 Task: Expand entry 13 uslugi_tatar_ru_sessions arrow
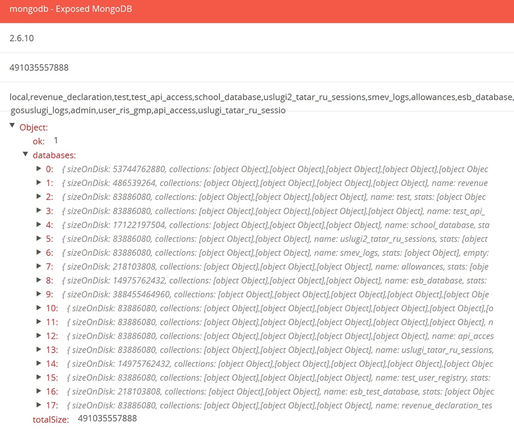(39, 350)
